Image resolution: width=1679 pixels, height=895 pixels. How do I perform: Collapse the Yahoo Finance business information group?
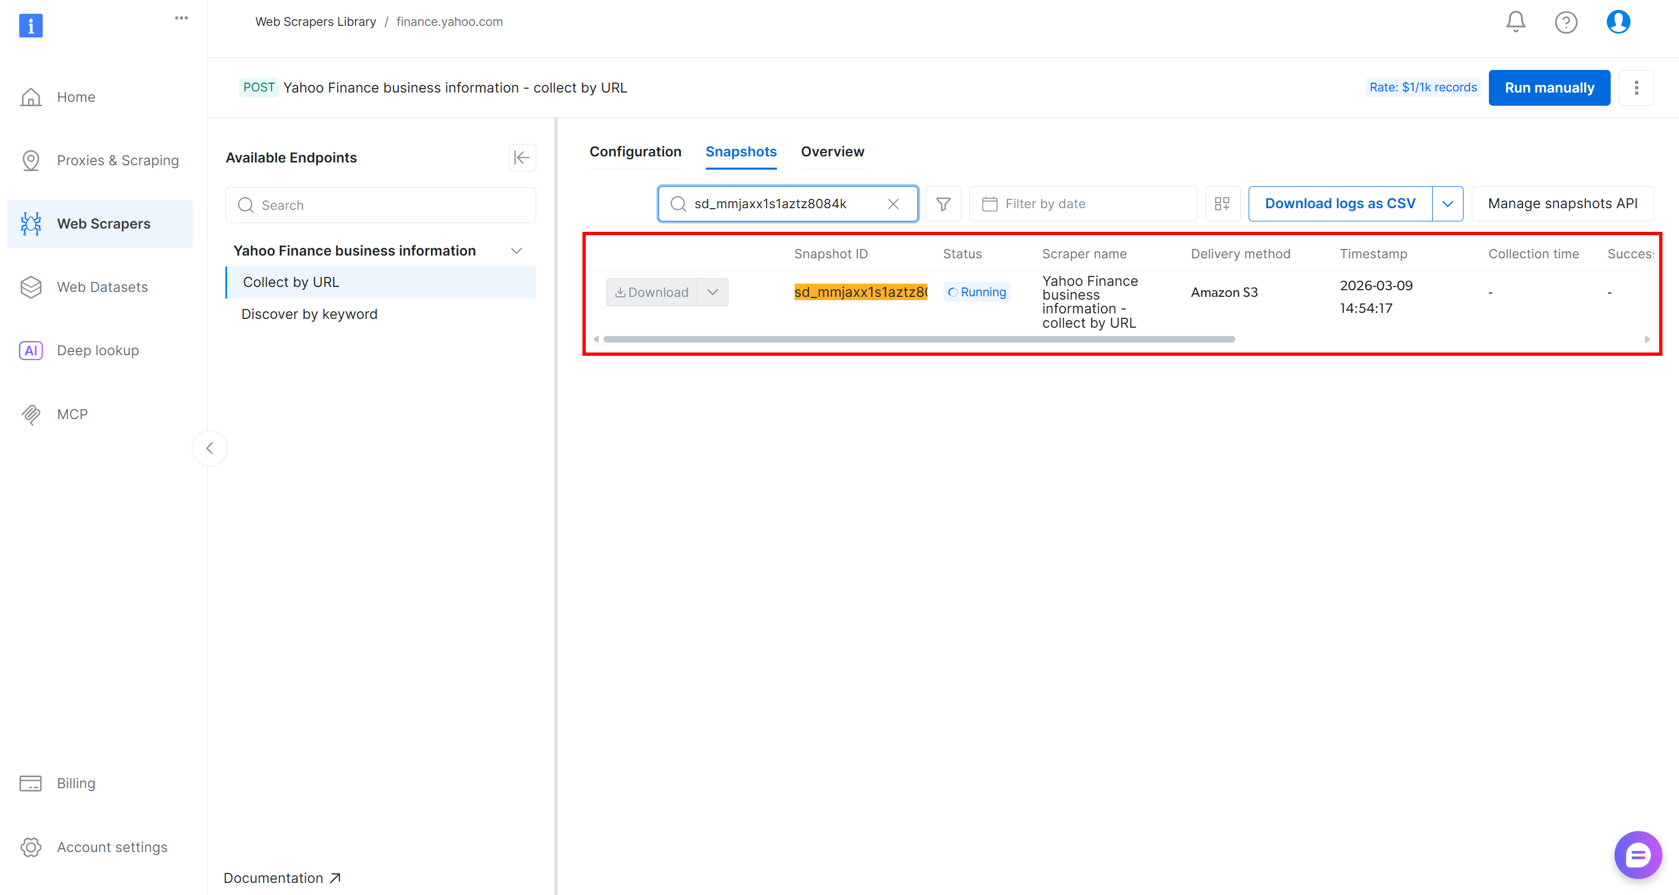pyautogui.click(x=516, y=250)
